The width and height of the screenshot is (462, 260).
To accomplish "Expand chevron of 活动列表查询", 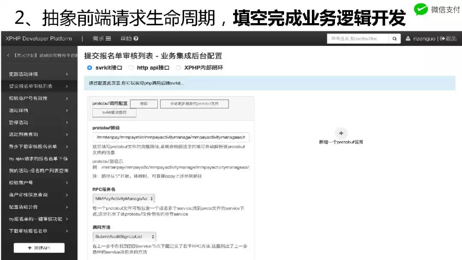I will [67, 135].
